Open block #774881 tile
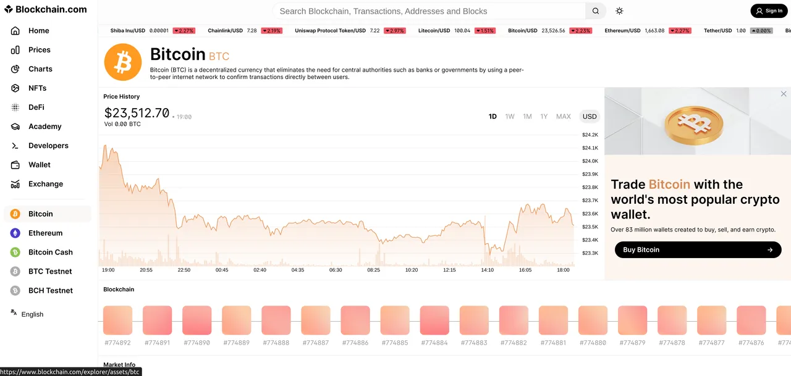This screenshot has height=376, width=791. pyautogui.click(x=553, y=320)
